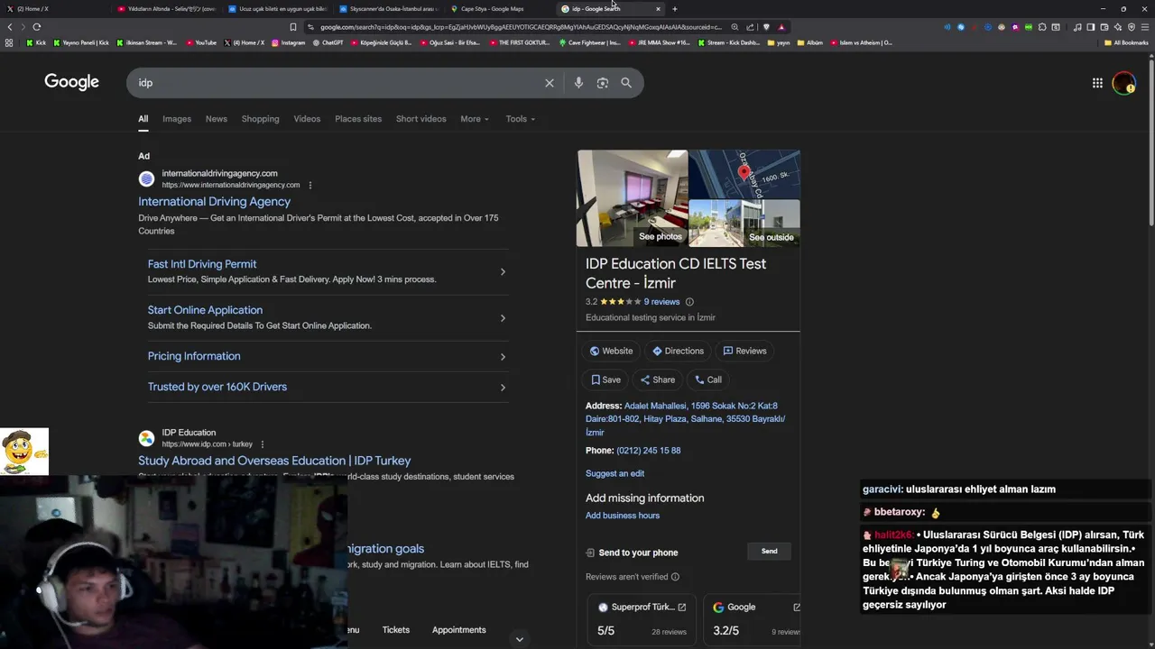Screen dimensions: 1155x649
Task: Switch to the Videos tab
Action: [307, 119]
